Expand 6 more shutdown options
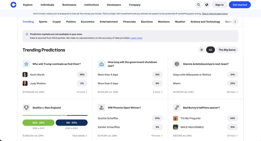Image resolution: width=261 pixels, height=141 pixels. (x=158, y=92)
